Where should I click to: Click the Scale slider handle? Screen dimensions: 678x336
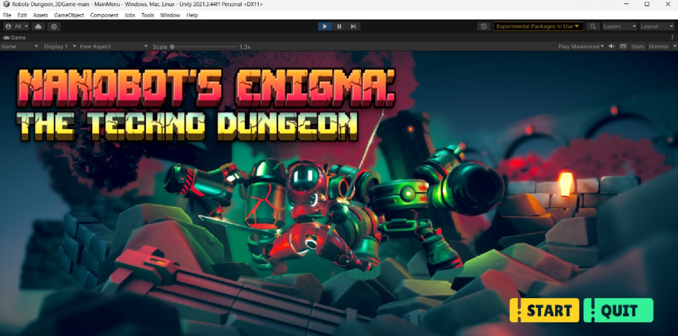click(x=172, y=47)
